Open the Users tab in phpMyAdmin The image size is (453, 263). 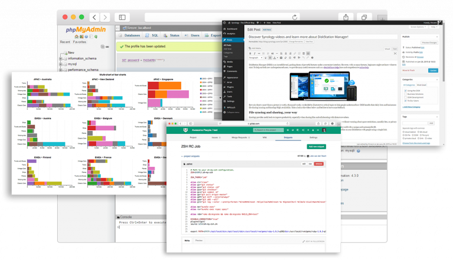tap(192, 35)
